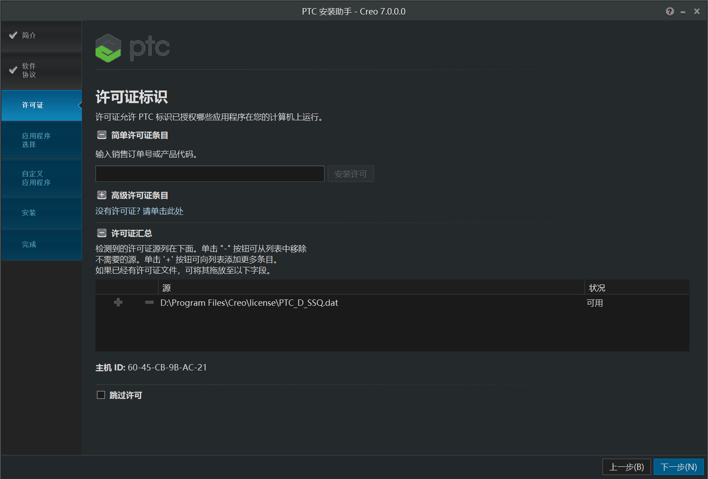Viewport: 708px width, 479px height.
Task: Click the plus icon to add license source
Action: coord(118,302)
